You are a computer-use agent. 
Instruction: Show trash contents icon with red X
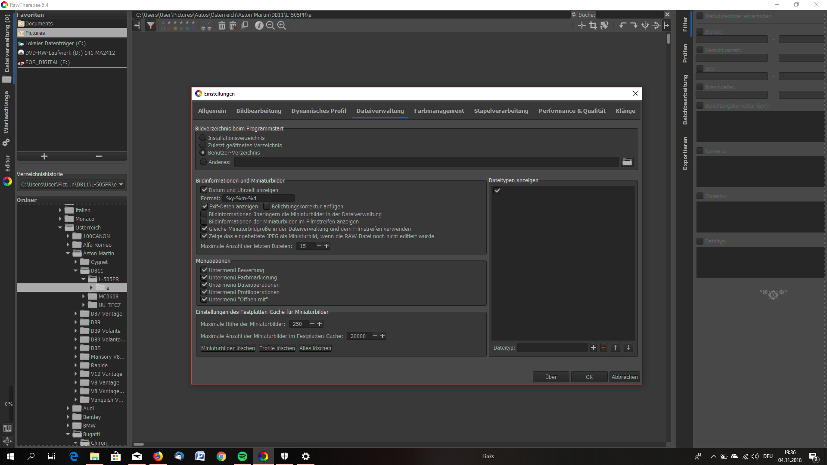pos(233,26)
